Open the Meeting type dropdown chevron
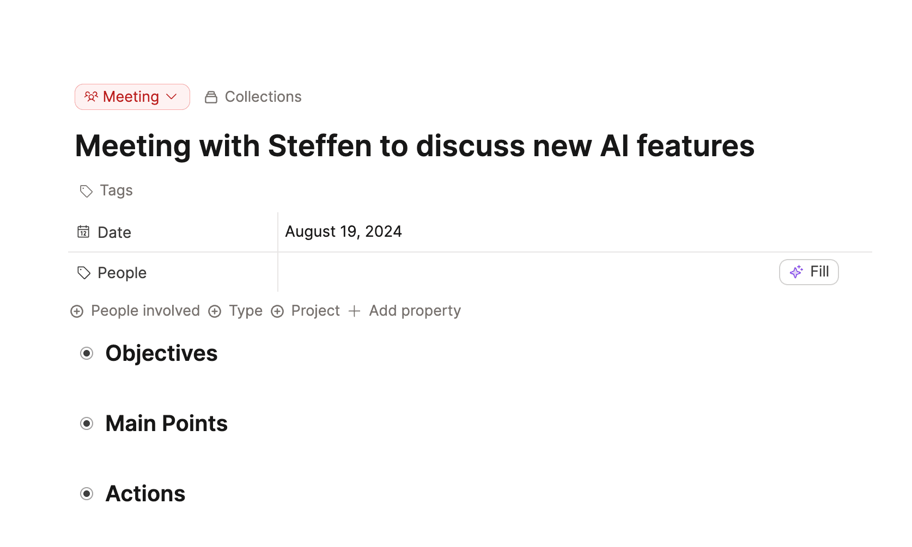The height and width of the screenshot is (547, 912). [x=172, y=97]
